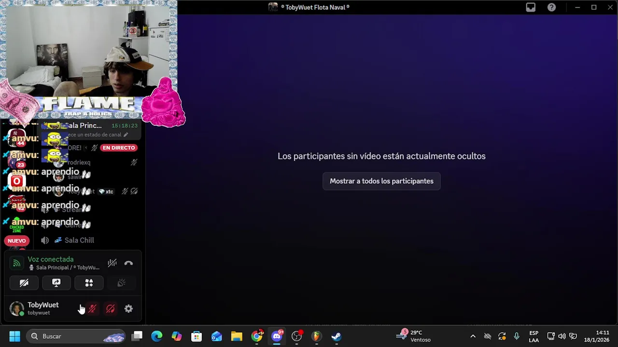
Task: Open Discord help question mark icon
Action: click(x=551, y=7)
